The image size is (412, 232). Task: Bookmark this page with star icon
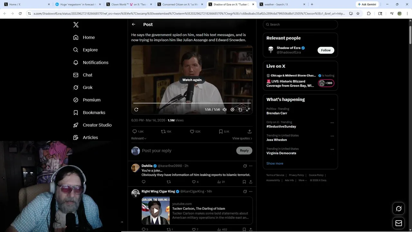[358, 14]
